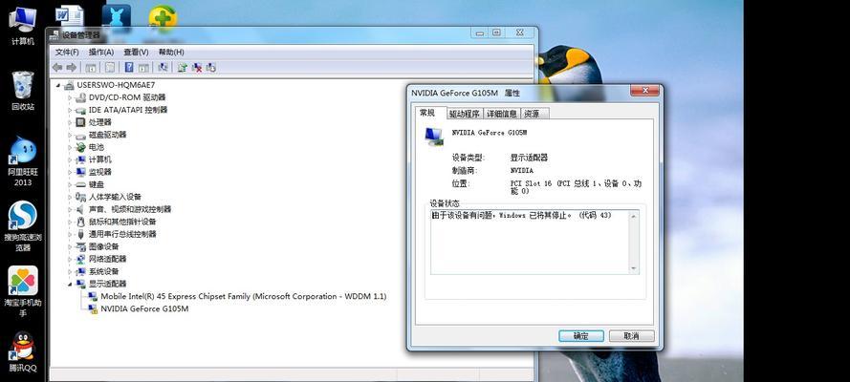The height and width of the screenshot is (382, 850).
Task: Open 腾讯QQ penguin desktop shortcut
Action: [x=23, y=352]
